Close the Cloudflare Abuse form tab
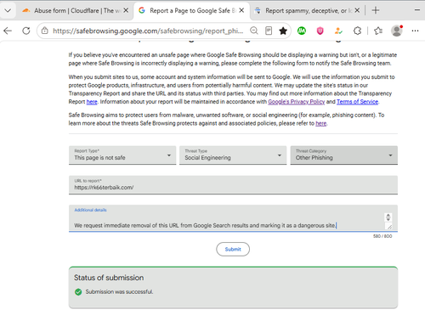Viewport: 425px width, 332px height. pyautogui.click(x=126, y=10)
